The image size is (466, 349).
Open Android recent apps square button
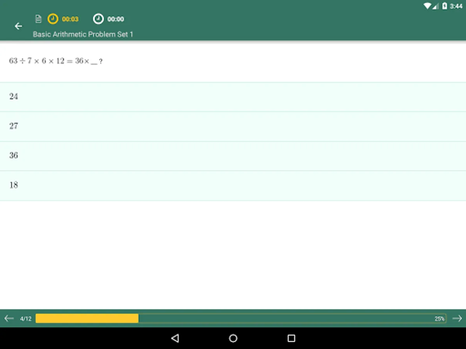click(x=291, y=338)
